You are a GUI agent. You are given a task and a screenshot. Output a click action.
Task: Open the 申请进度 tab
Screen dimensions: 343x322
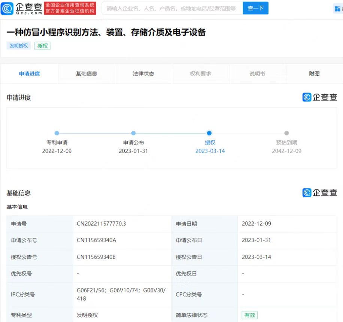click(x=30, y=74)
